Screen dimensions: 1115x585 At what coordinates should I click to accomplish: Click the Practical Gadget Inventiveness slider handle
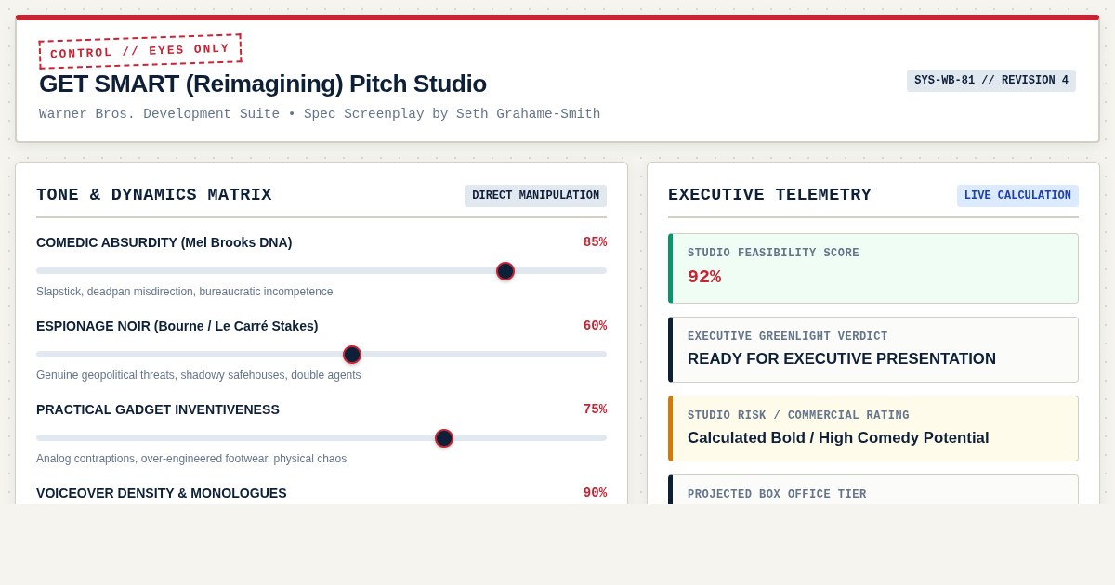(x=444, y=438)
